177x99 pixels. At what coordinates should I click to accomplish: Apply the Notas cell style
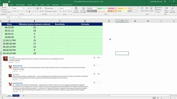(122, 11)
